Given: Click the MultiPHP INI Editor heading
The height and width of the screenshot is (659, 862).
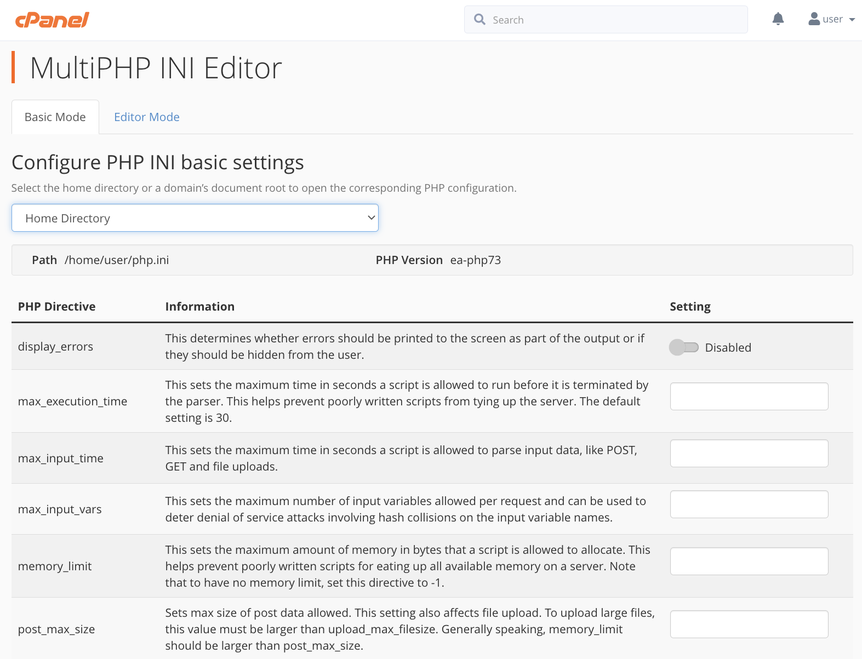Looking at the screenshot, I should pyautogui.click(x=156, y=68).
